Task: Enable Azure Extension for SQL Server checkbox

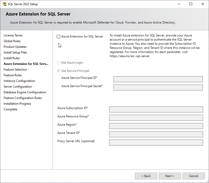Action: pos(59,37)
